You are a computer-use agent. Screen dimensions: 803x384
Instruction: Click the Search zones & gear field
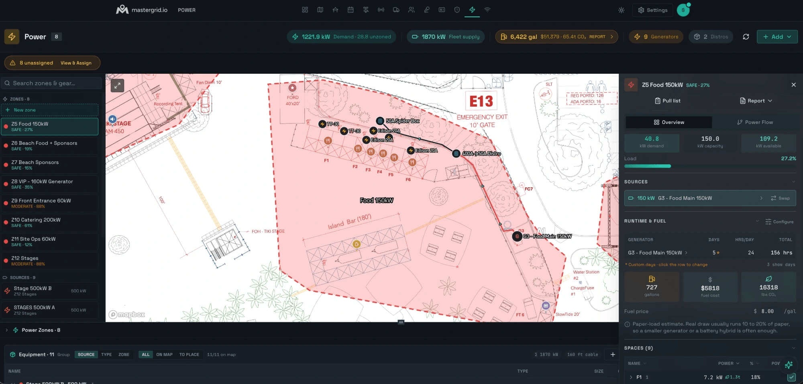click(51, 83)
